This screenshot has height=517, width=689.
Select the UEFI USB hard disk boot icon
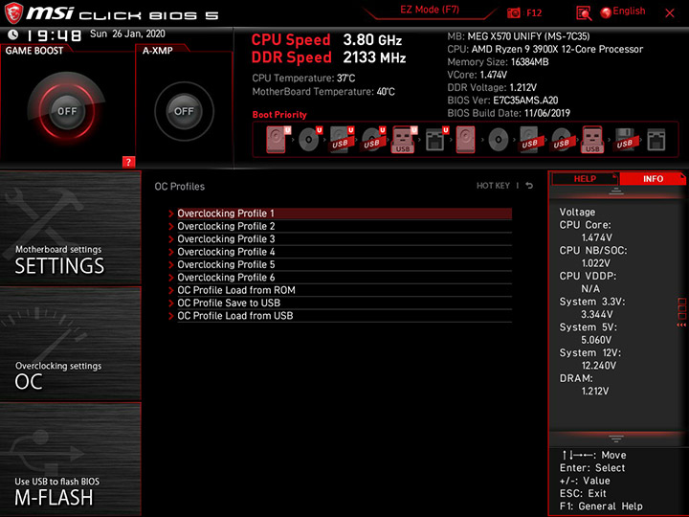[342, 140]
